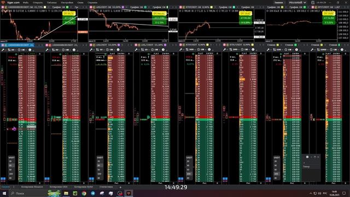Switch to Котировки OKX workspace tab
Image resolution: width=350 pixels, height=197 pixels.
click(59, 187)
